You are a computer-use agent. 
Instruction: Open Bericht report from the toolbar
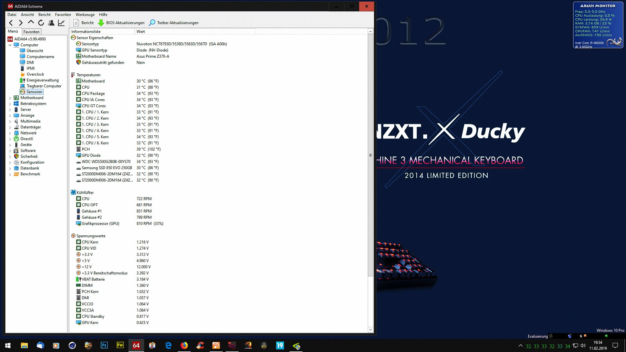coord(84,23)
